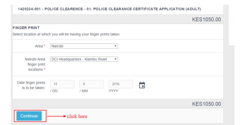Open the calendar date picker icon
Screen dimensions: 242x125
142,85
